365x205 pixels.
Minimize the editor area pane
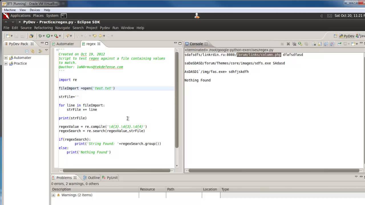click(175, 43)
